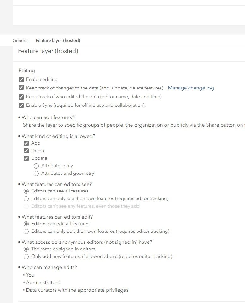Toggle Keep track of changes checkbox
The width and height of the screenshot is (245, 303).
click(21, 88)
